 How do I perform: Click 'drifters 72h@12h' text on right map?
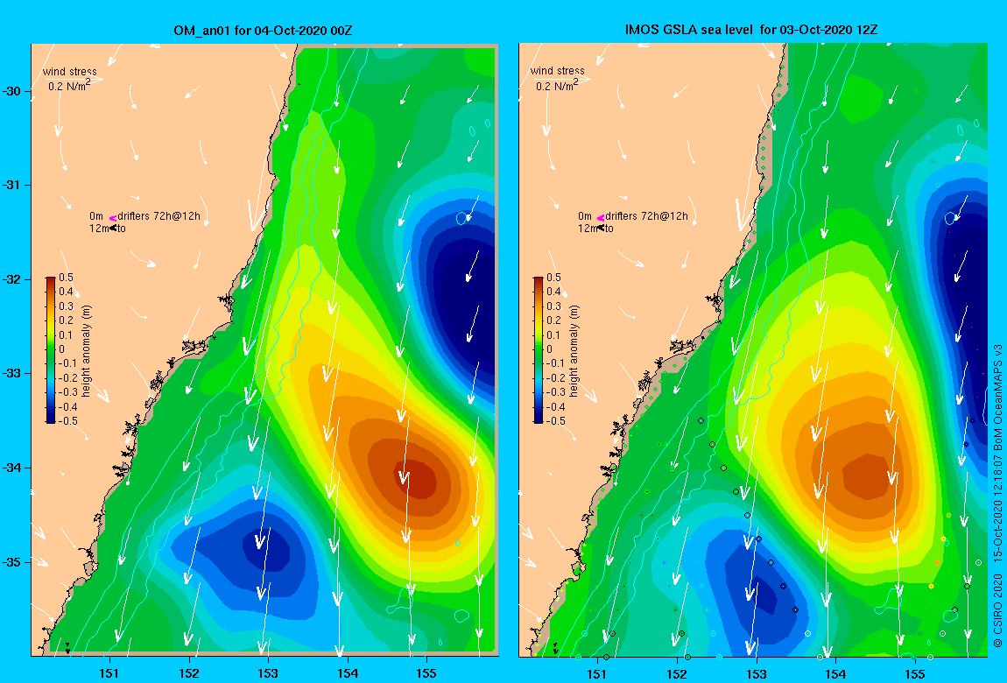[x=647, y=216]
